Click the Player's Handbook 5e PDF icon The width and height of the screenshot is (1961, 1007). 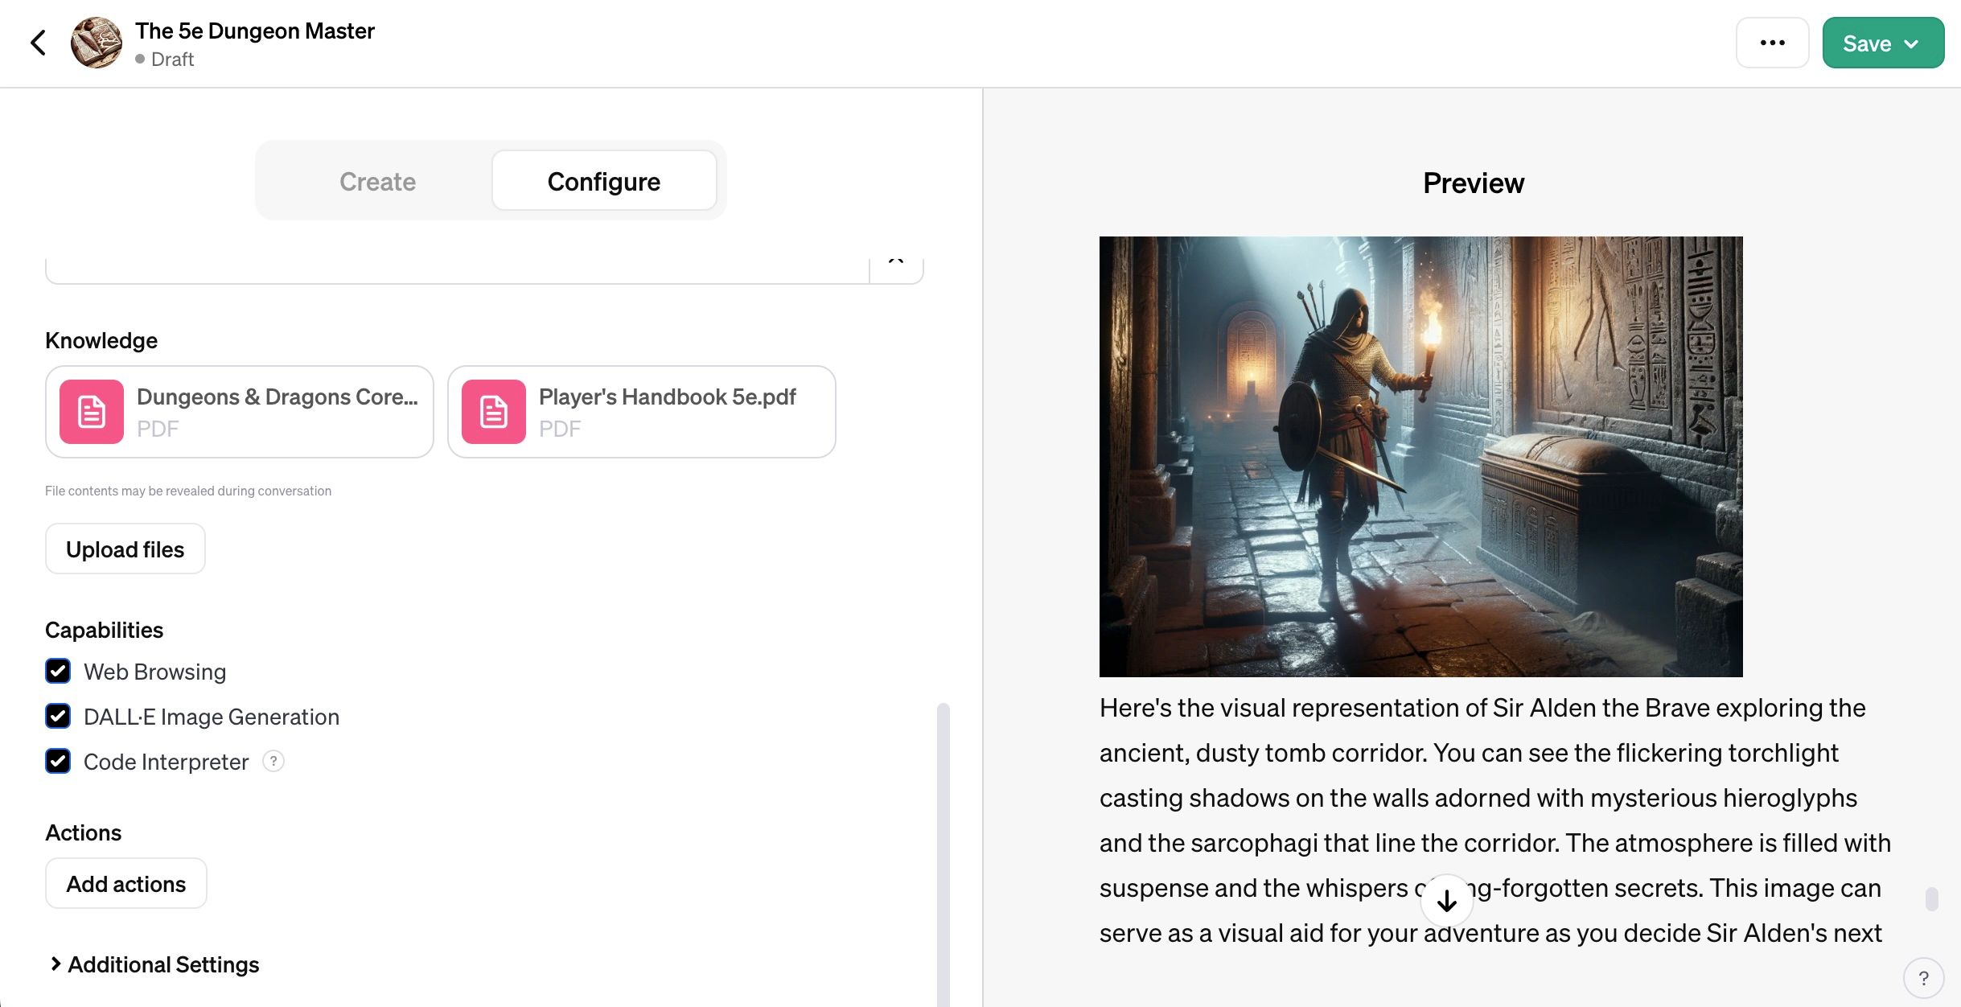[495, 411]
